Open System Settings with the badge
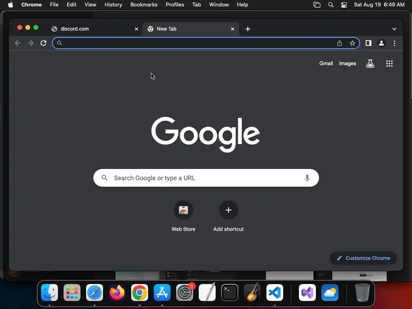The height and width of the screenshot is (309, 412). pyautogui.click(x=185, y=293)
